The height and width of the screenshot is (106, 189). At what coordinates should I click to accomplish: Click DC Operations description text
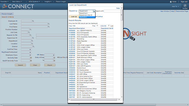(82, 87)
